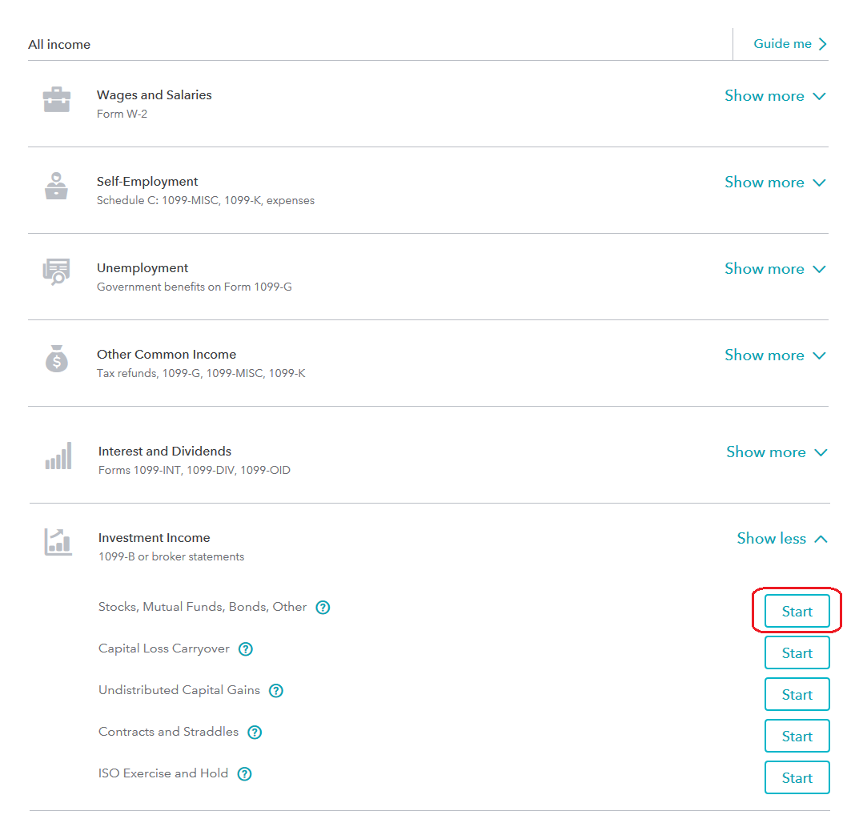Click the Investment Income heading

pos(154,538)
